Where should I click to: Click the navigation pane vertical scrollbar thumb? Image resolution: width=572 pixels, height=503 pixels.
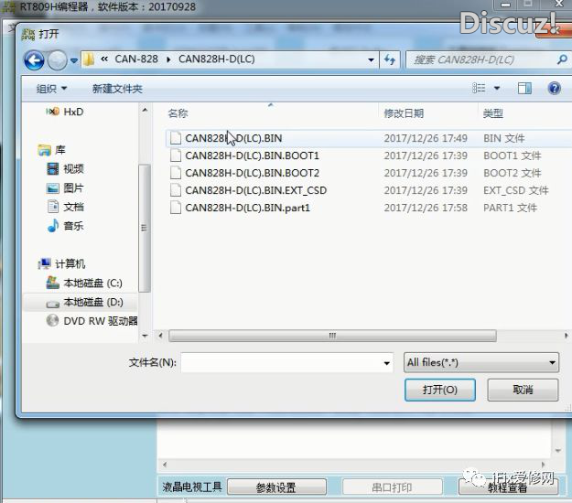click(145, 228)
